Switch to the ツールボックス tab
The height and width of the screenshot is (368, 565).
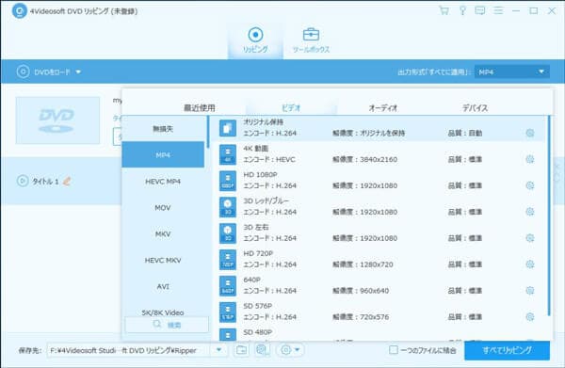click(311, 40)
